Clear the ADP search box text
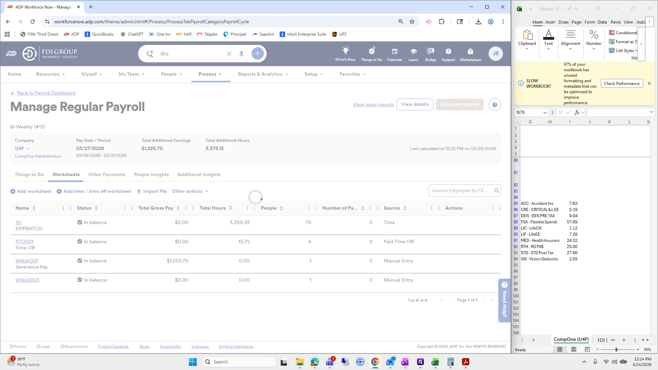This screenshot has height=370, width=658. tap(229, 54)
